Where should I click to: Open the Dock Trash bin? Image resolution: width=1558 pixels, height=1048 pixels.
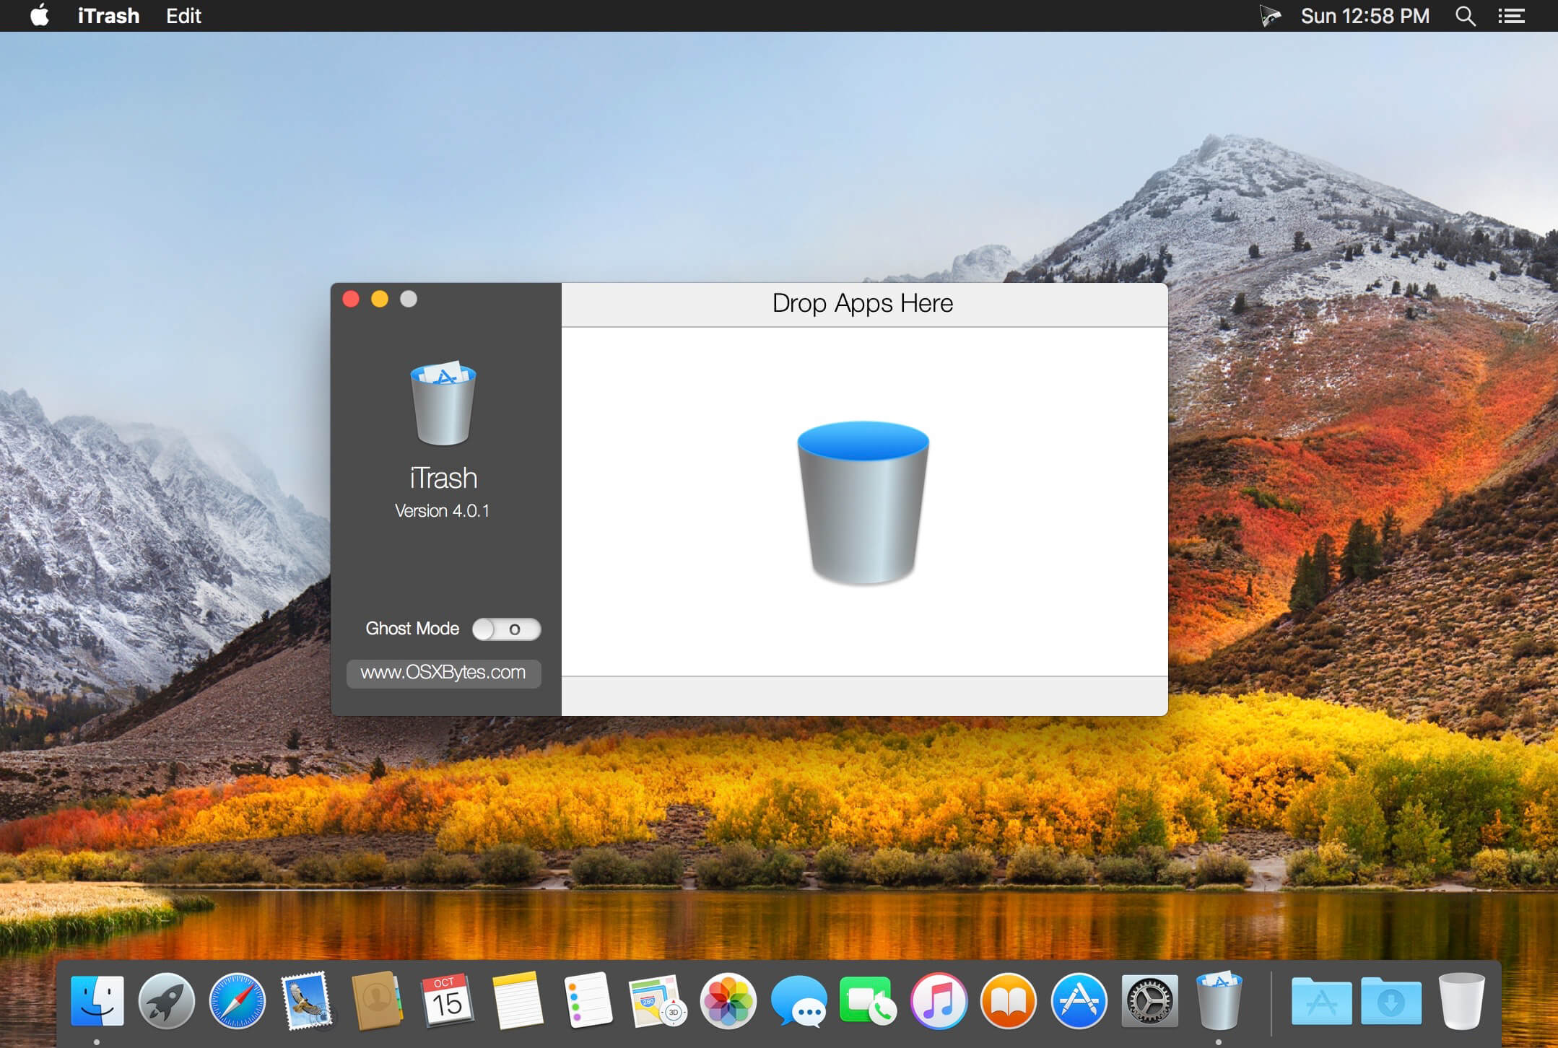point(1461,1001)
